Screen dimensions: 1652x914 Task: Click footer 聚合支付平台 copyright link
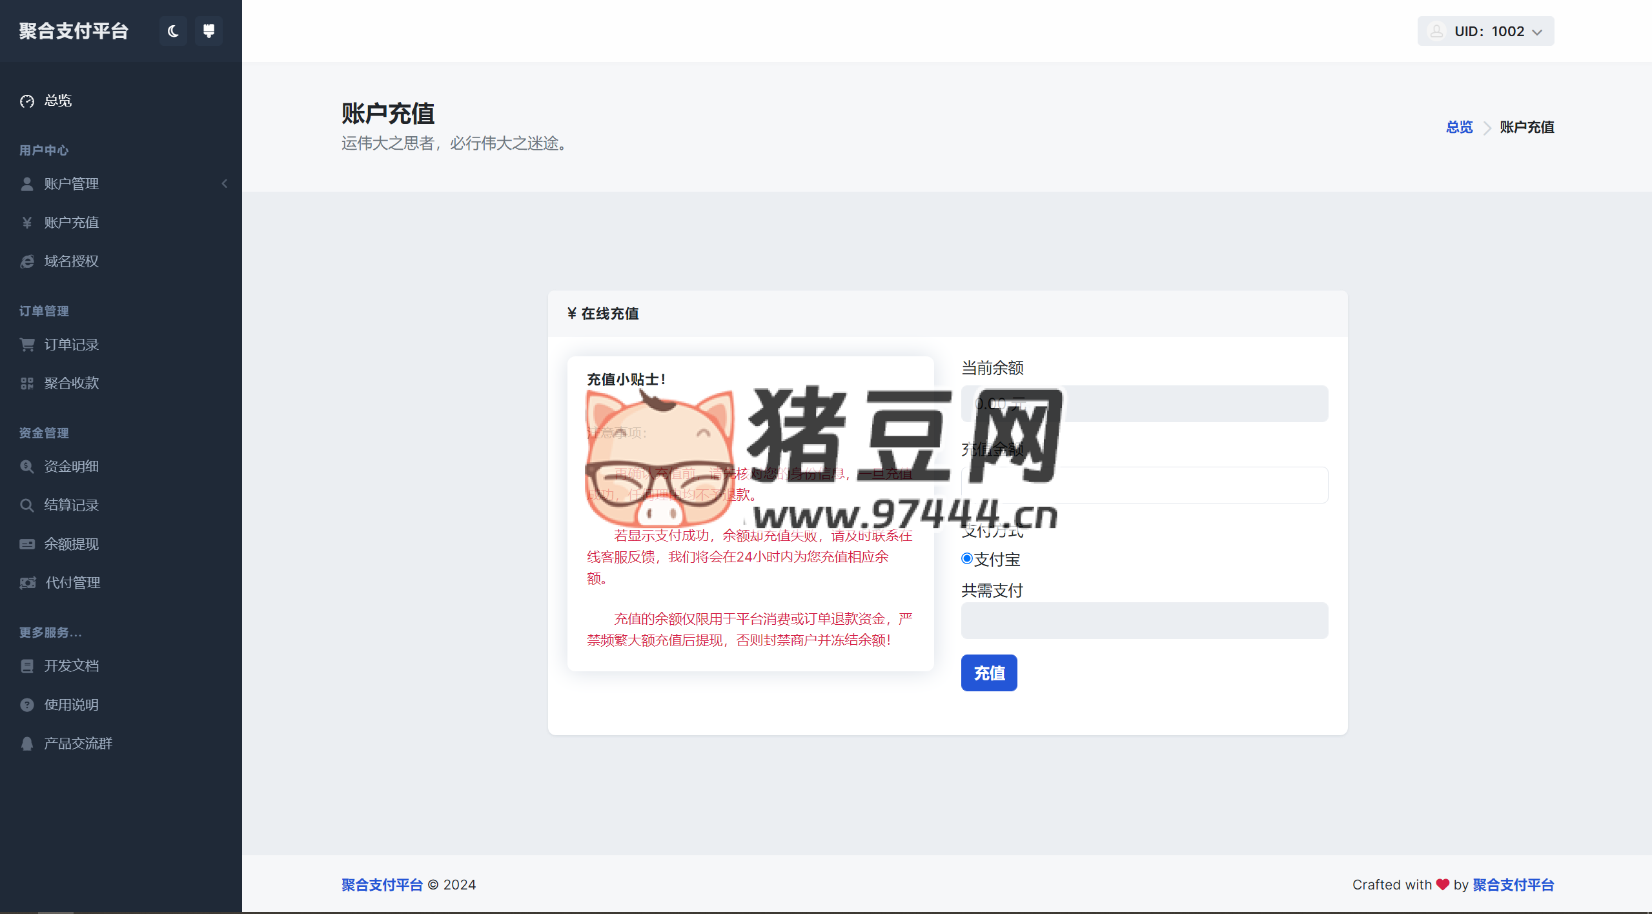(382, 884)
